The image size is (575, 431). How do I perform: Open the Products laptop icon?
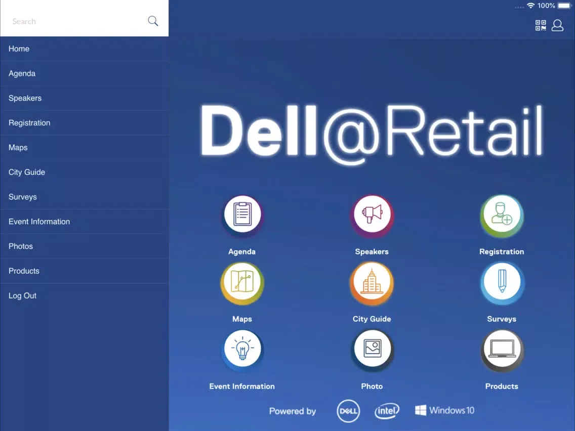point(502,350)
